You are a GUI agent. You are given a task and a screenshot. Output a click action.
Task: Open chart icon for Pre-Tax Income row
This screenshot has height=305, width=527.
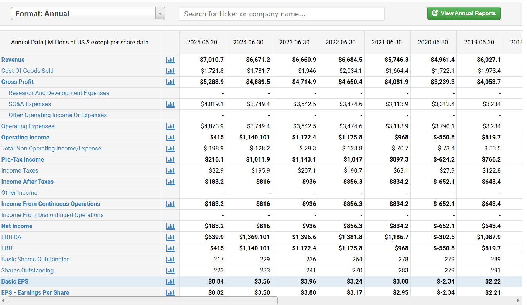(170, 159)
